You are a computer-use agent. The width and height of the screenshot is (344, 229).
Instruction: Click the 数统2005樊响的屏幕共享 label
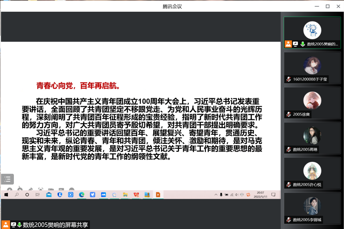(x=55, y=225)
